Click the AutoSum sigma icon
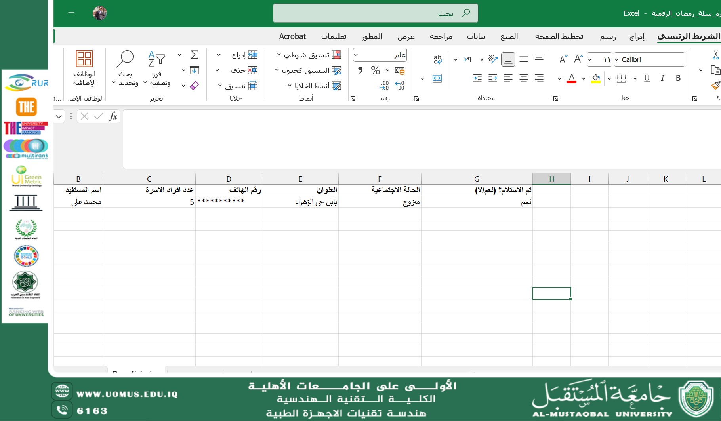This screenshot has width=721, height=421. [x=194, y=55]
